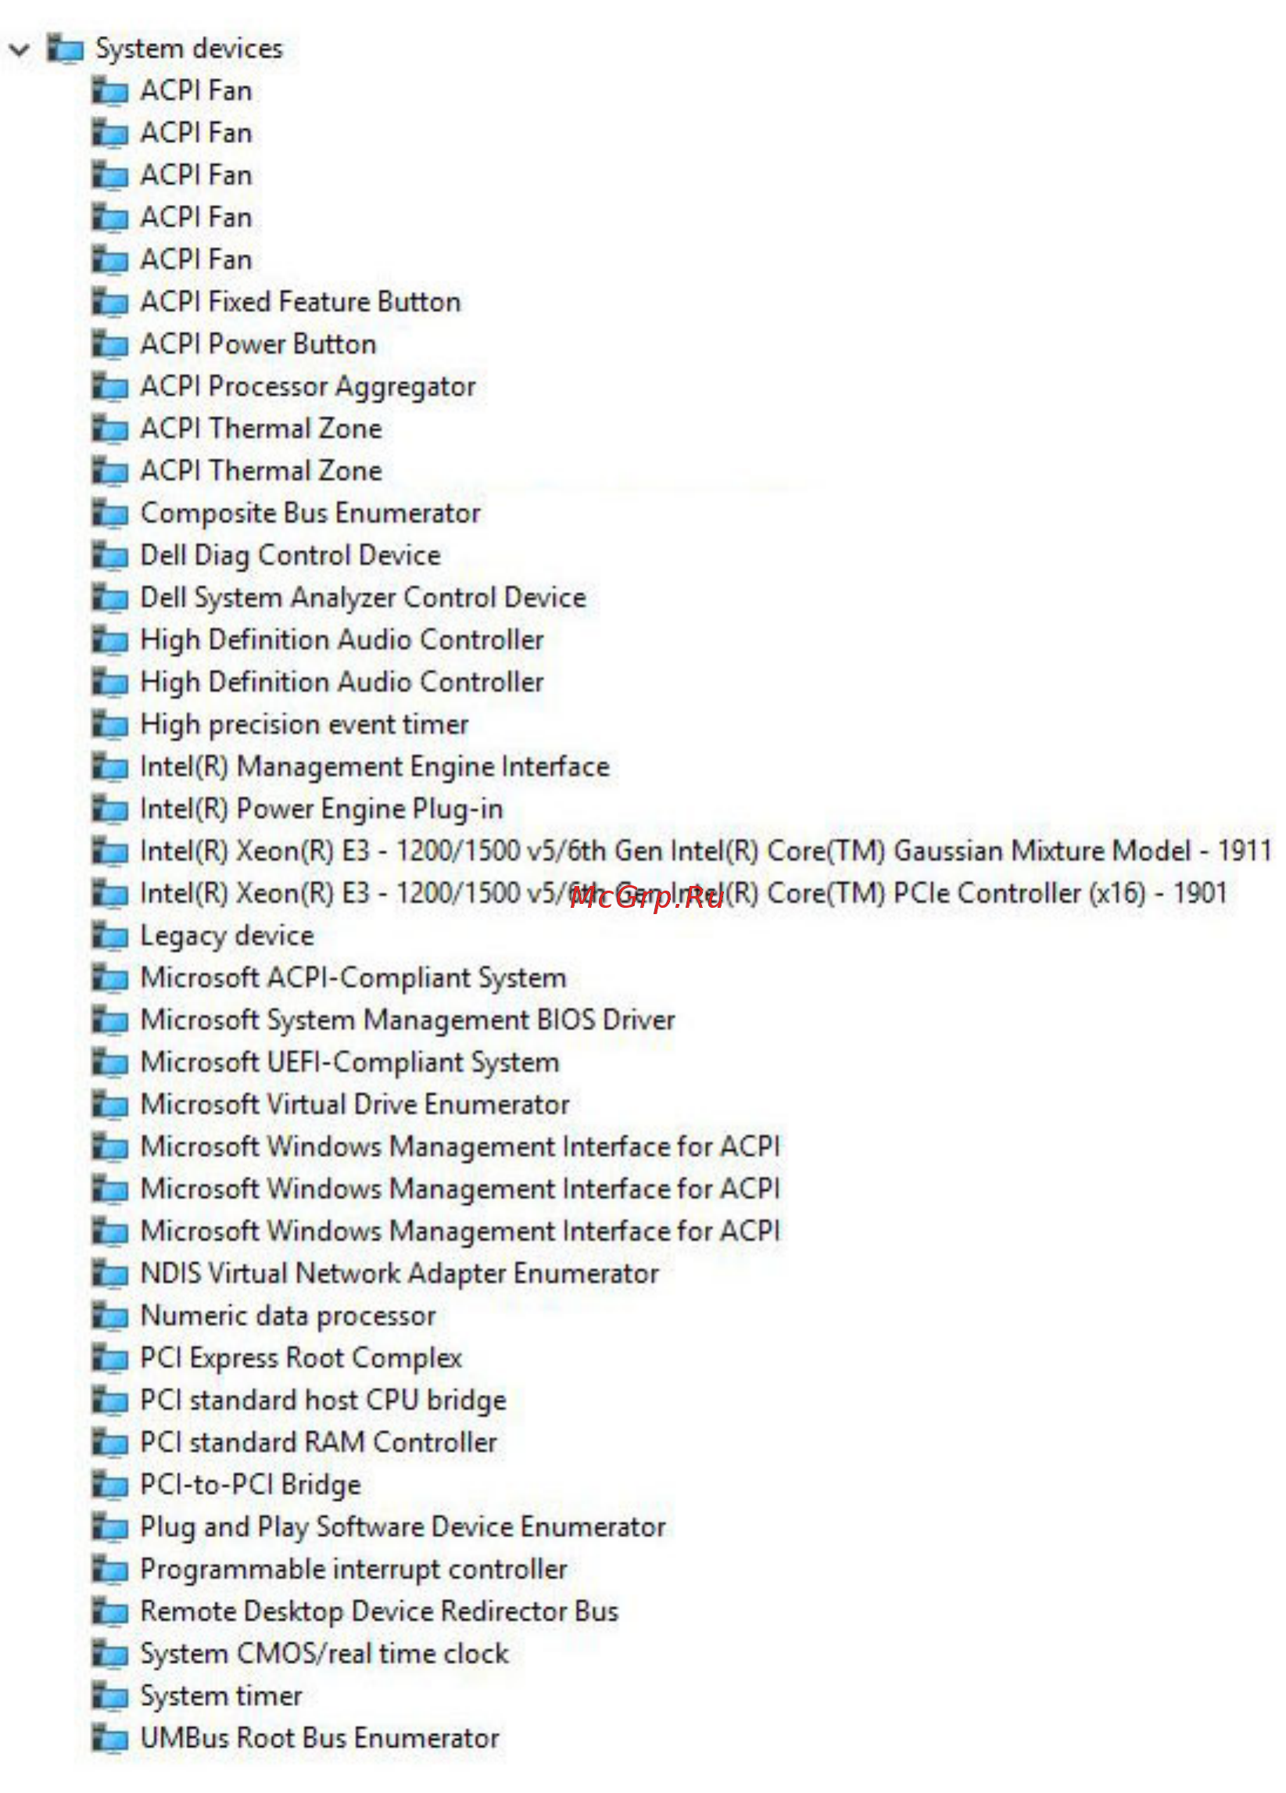
Task: Select Numeric data processor entry
Action: [x=288, y=1315]
